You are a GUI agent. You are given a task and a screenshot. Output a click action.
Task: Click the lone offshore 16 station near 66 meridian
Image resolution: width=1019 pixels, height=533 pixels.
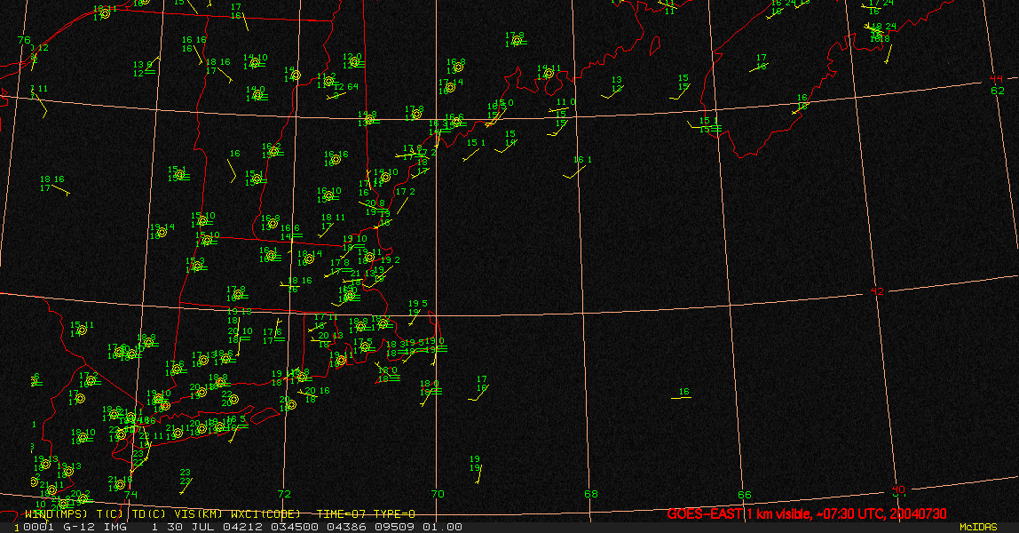click(x=683, y=392)
